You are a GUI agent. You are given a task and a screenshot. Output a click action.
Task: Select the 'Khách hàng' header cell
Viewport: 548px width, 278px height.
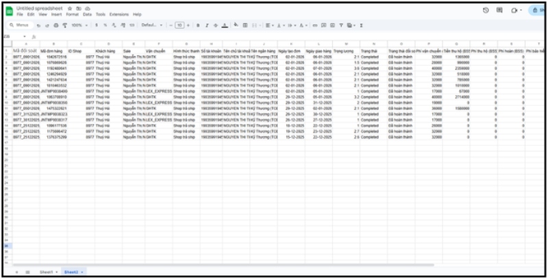[x=108, y=51]
